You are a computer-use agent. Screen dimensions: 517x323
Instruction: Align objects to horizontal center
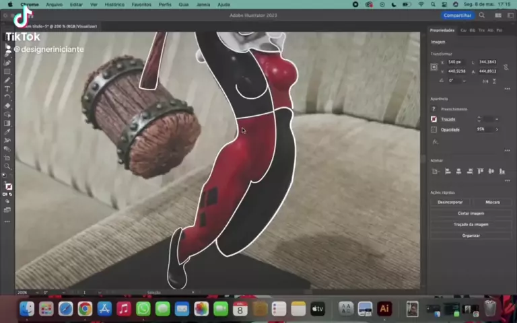click(458, 171)
